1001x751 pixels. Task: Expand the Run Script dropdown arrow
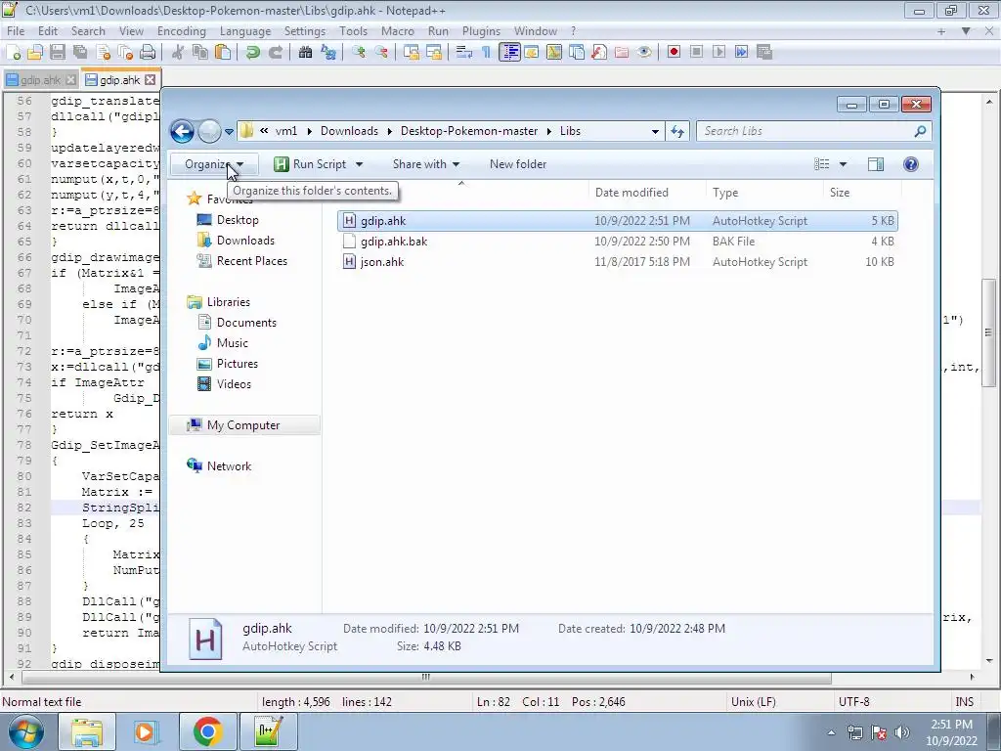click(x=360, y=164)
